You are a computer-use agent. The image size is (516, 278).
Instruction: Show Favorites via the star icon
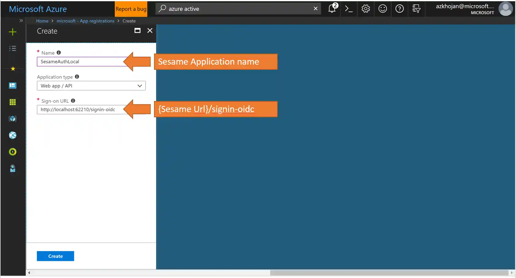(x=13, y=69)
